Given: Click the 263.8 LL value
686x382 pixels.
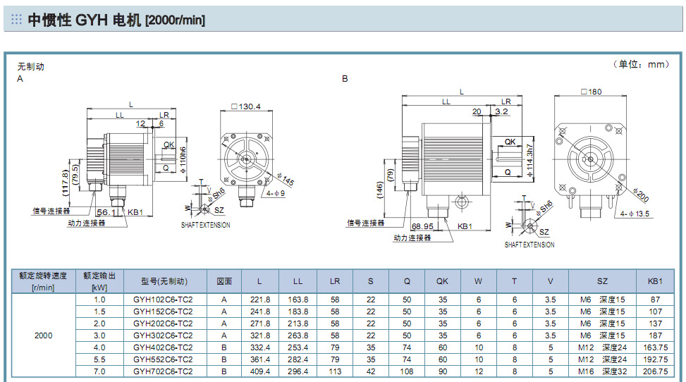Looking at the screenshot, I should (x=298, y=335).
